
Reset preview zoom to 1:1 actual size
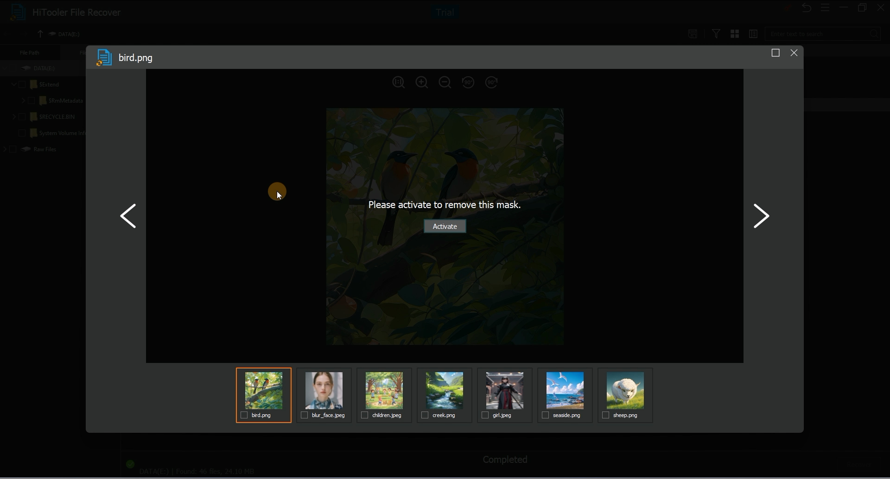(x=398, y=82)
